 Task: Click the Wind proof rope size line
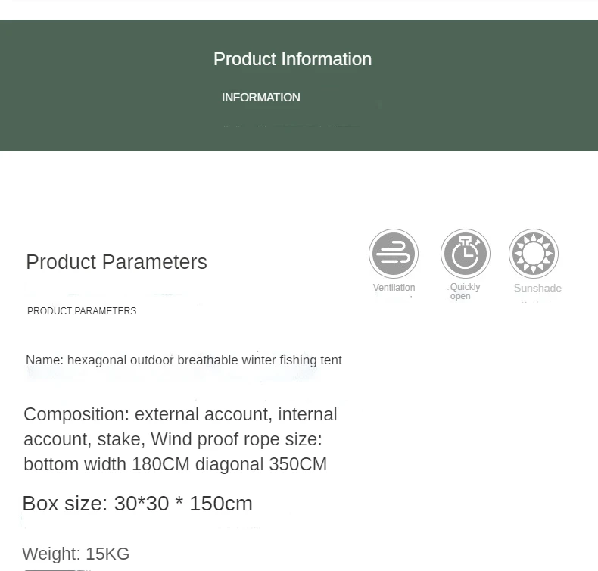coord(173,439)
